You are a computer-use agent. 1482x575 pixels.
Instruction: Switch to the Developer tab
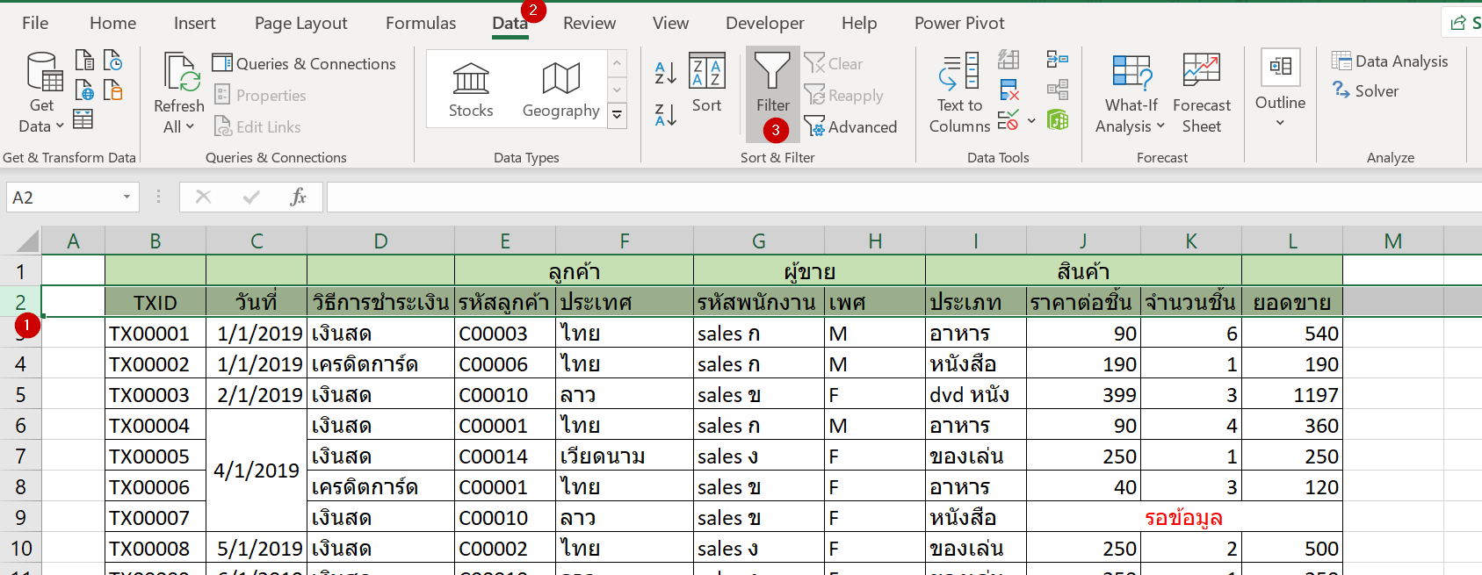tap(764, 23)
